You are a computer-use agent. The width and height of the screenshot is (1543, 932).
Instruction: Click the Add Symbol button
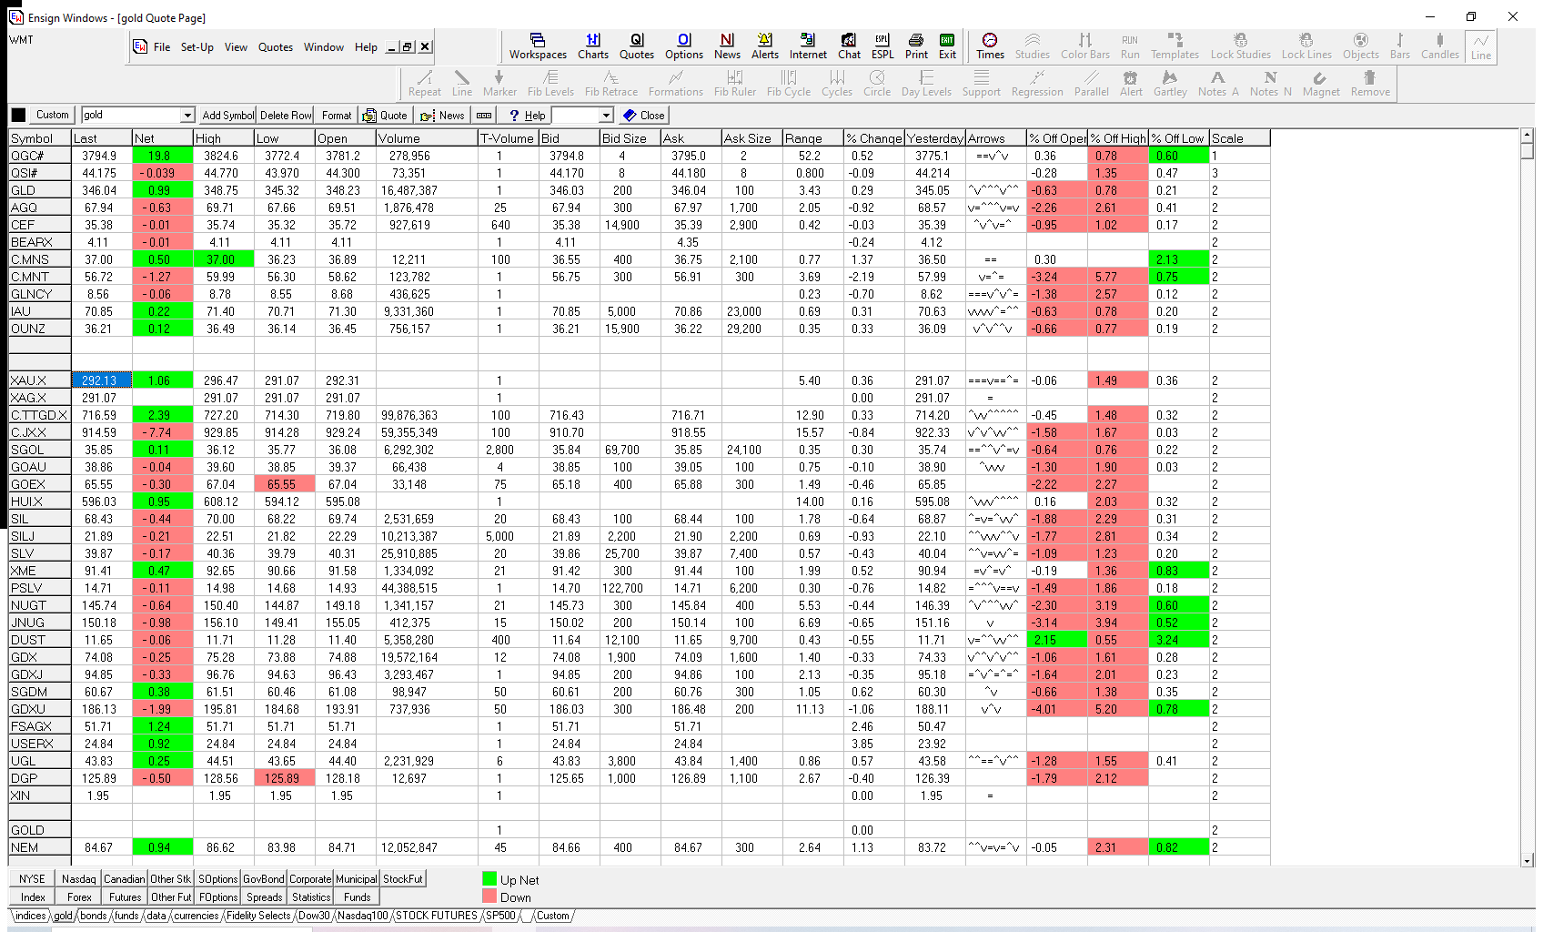pos(227,116)
